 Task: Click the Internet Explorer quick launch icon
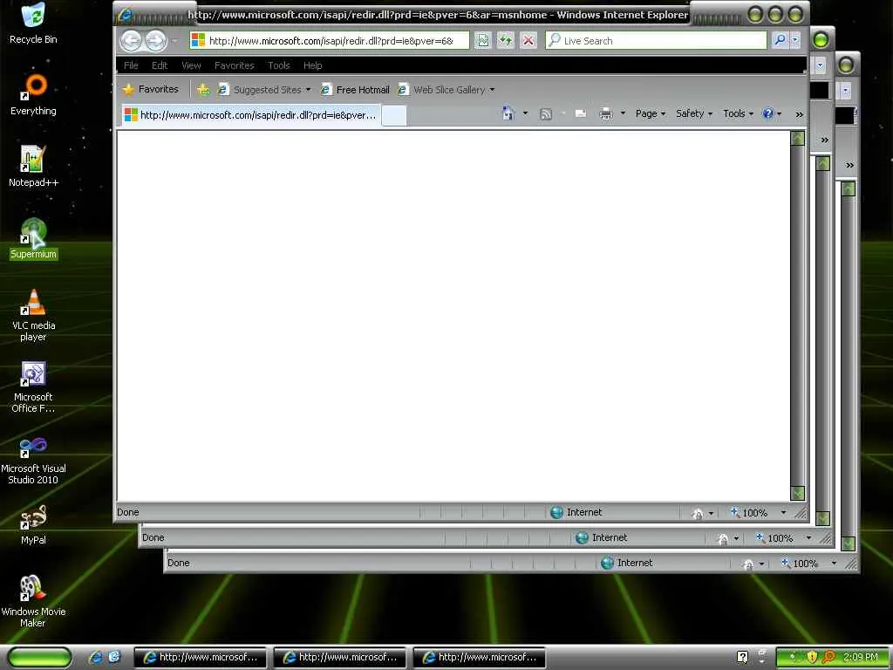click(x=96, y=658)
